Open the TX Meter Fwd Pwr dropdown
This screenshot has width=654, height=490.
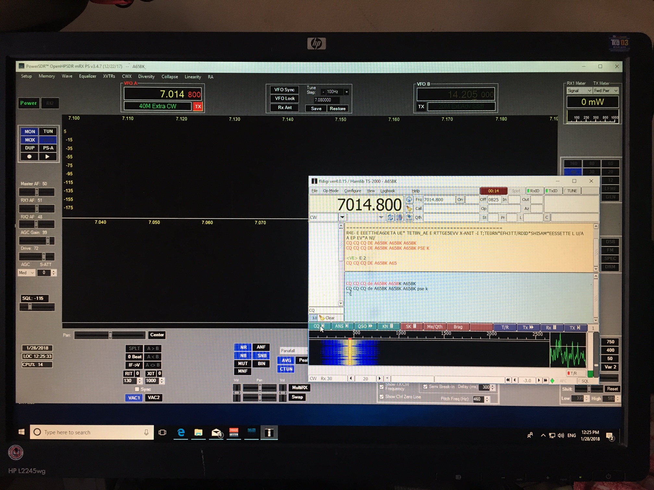pyautogui.click(x=606, y=91)
